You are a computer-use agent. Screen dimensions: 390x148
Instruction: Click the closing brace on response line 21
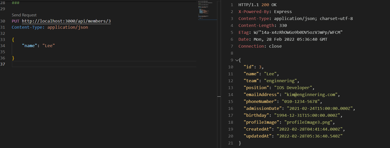click(x=240, y=143)
